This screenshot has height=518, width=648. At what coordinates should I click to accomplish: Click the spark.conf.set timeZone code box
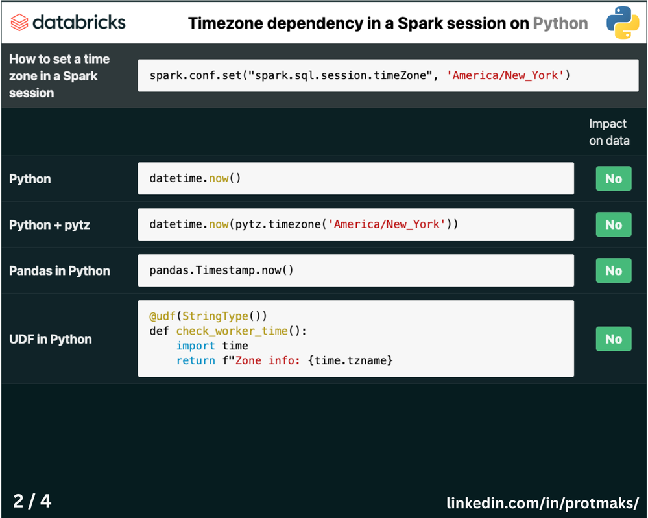355,75
